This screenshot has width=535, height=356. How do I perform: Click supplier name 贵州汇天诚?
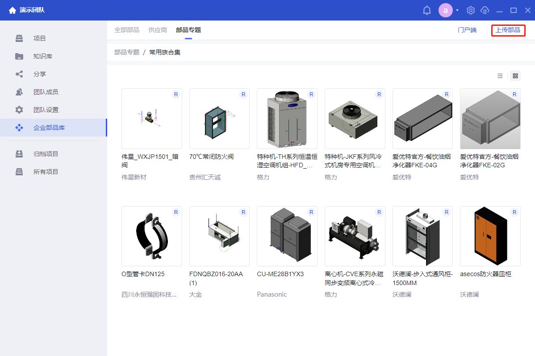tap(205, 177)
